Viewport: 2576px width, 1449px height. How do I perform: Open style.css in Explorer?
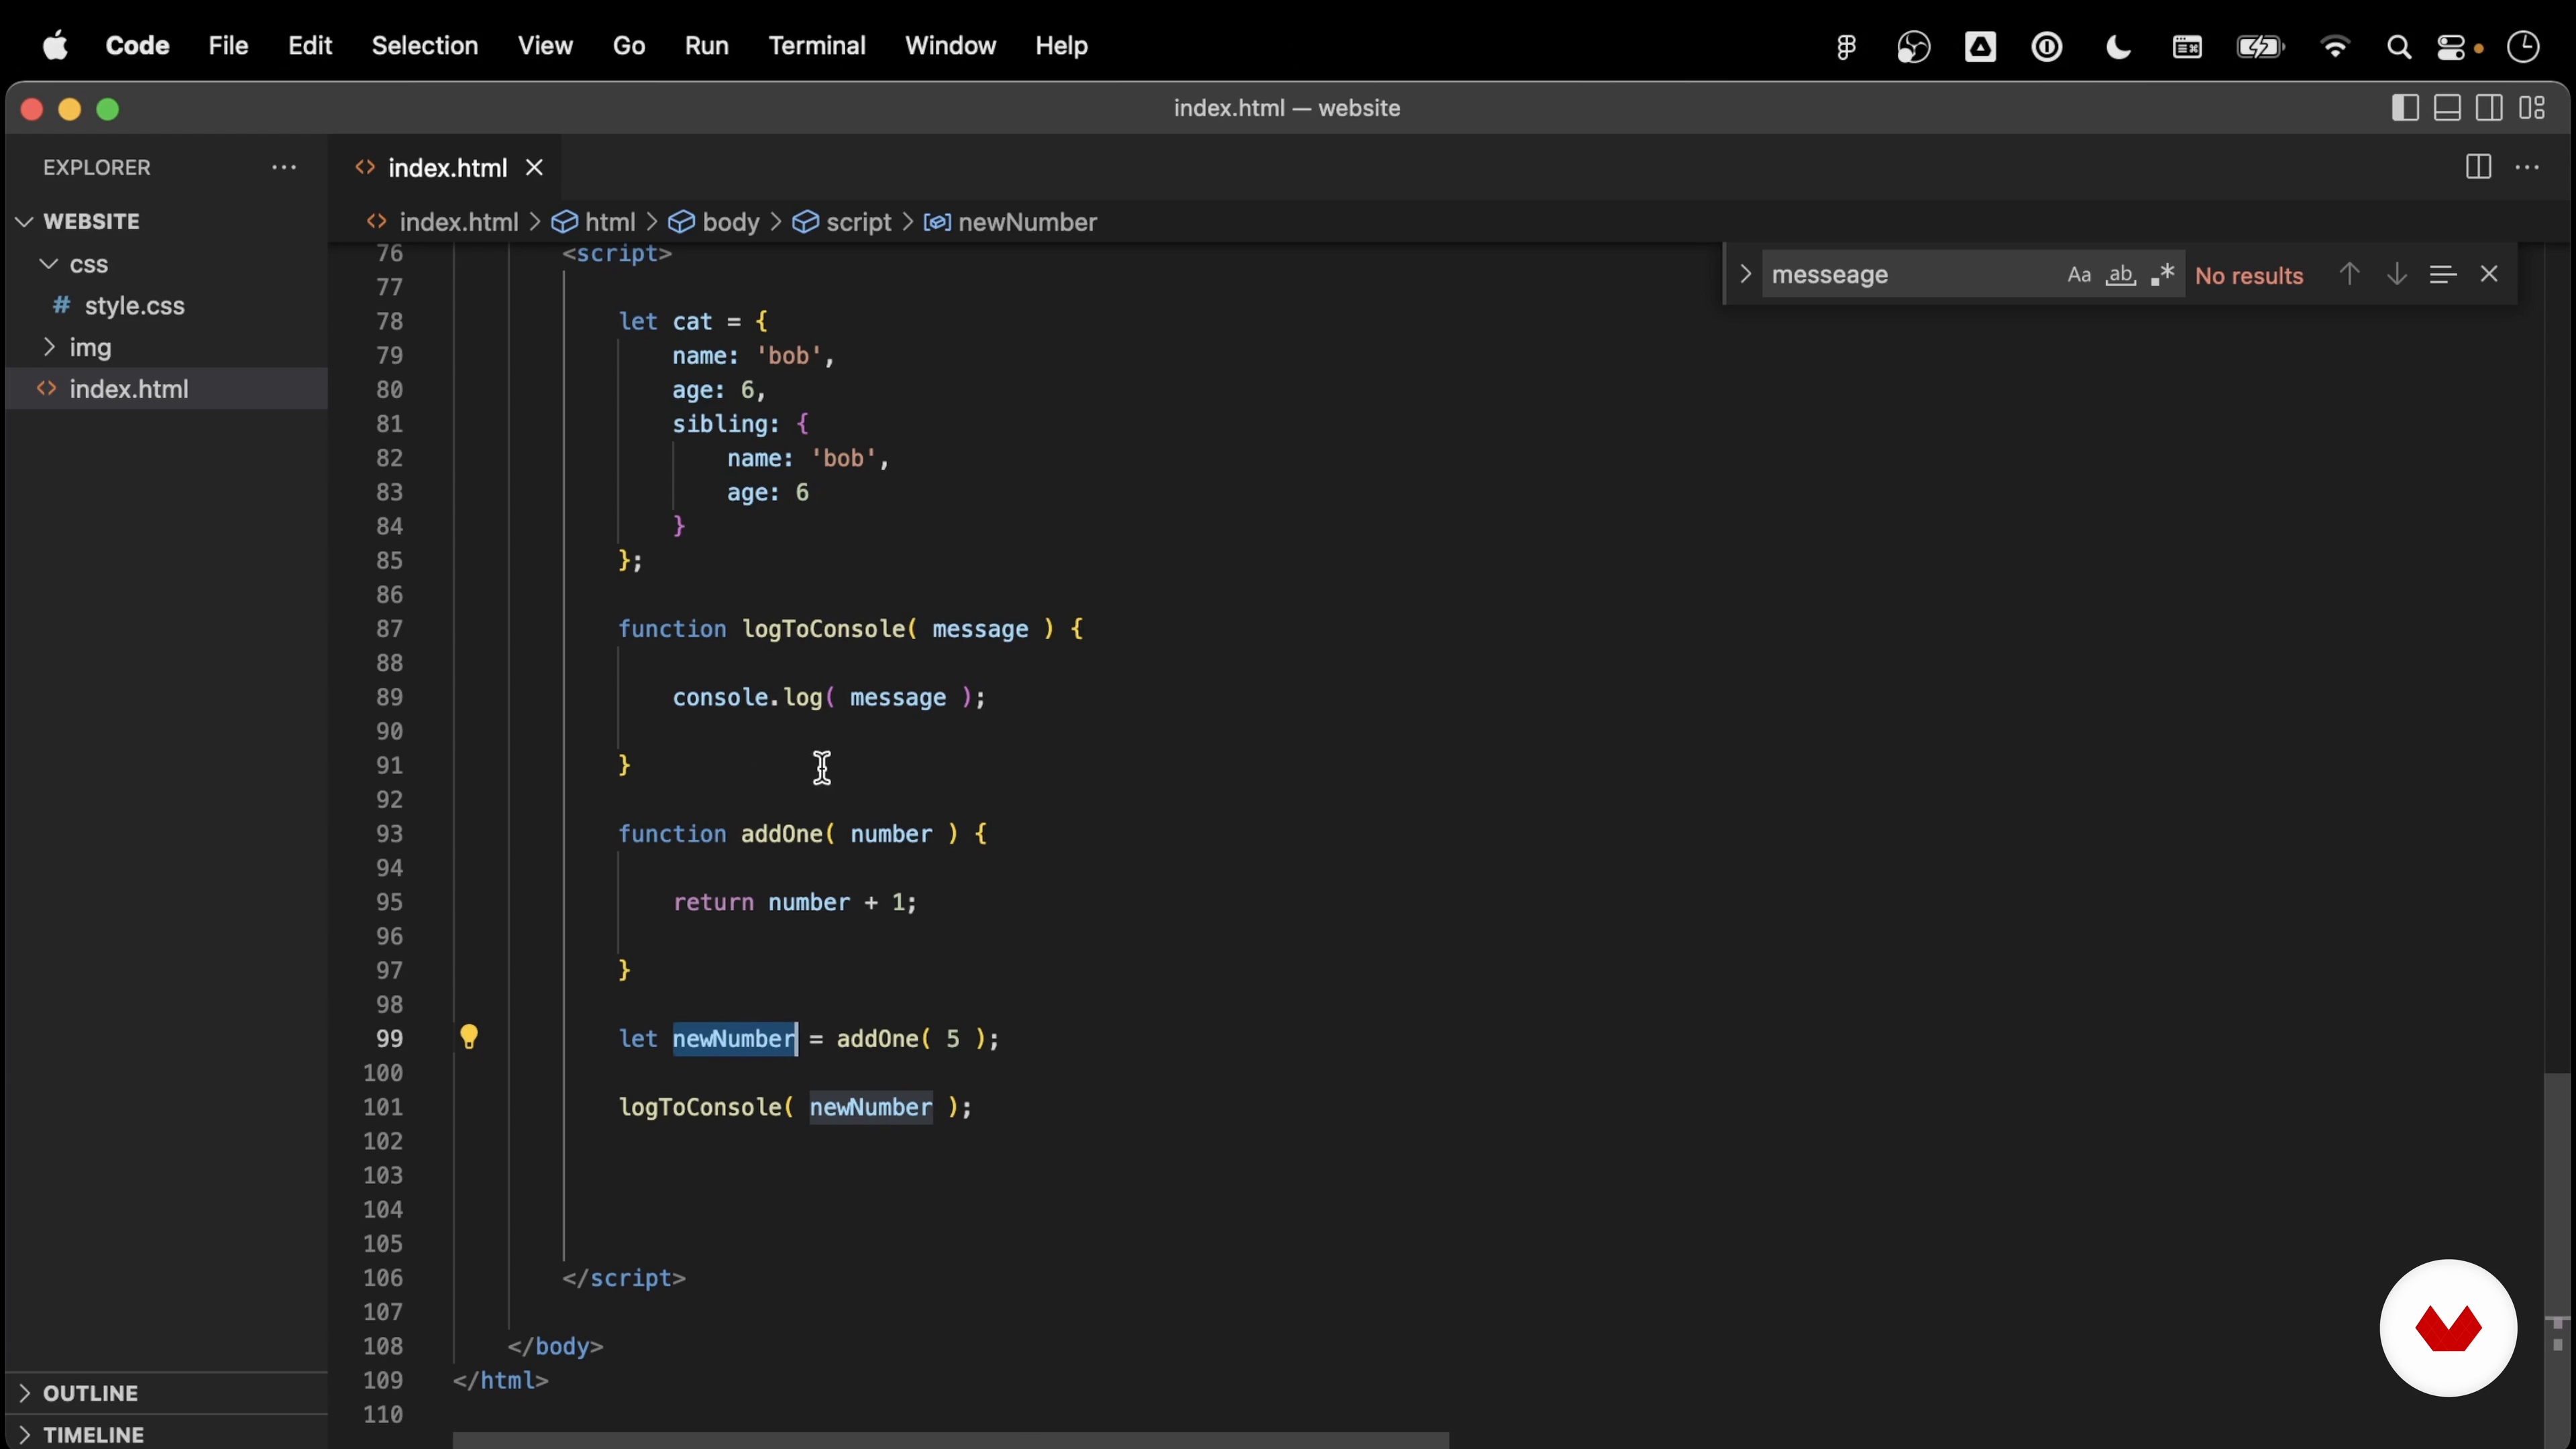pos(134,306)
